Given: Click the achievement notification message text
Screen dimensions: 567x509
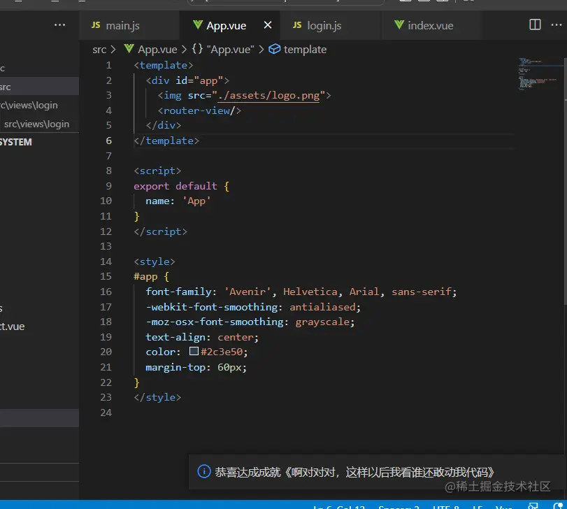Looking at the screenshot, I should 354,473.
